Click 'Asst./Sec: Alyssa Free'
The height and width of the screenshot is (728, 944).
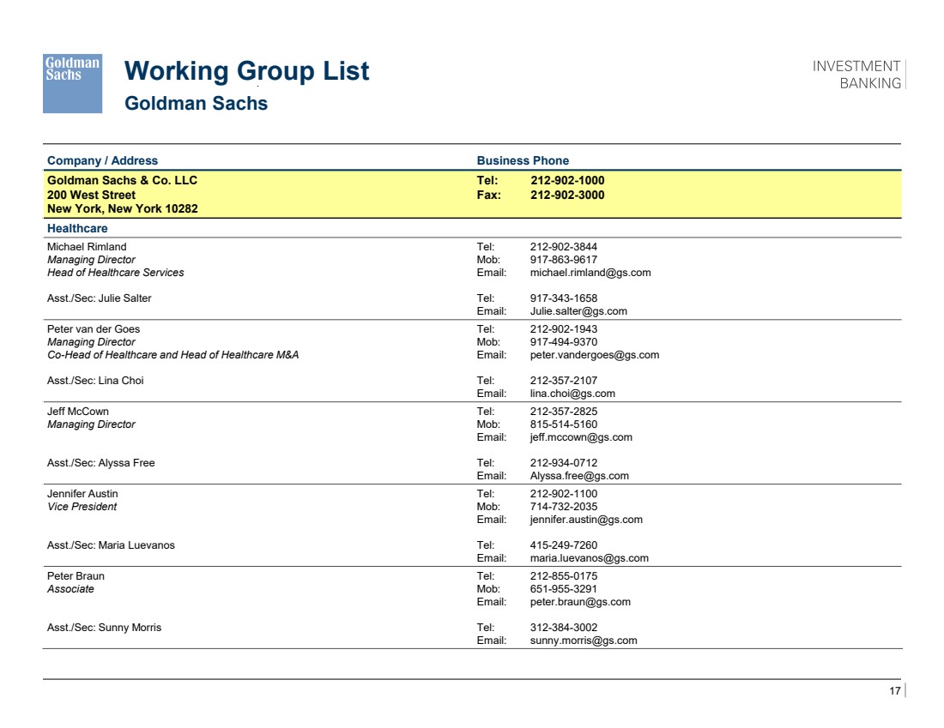pyautogui.click(x=100, y=463)
